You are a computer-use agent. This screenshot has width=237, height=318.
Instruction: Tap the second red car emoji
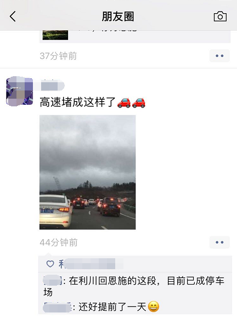139,103
